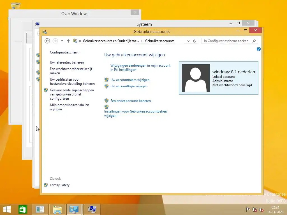Click the Configuratiescherm search field

(226, 41)
